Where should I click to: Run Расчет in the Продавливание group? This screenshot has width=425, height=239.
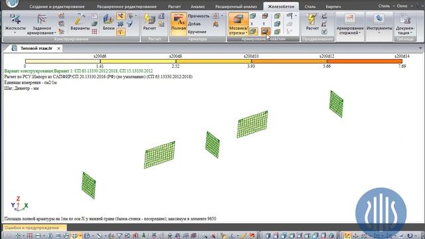312,22
